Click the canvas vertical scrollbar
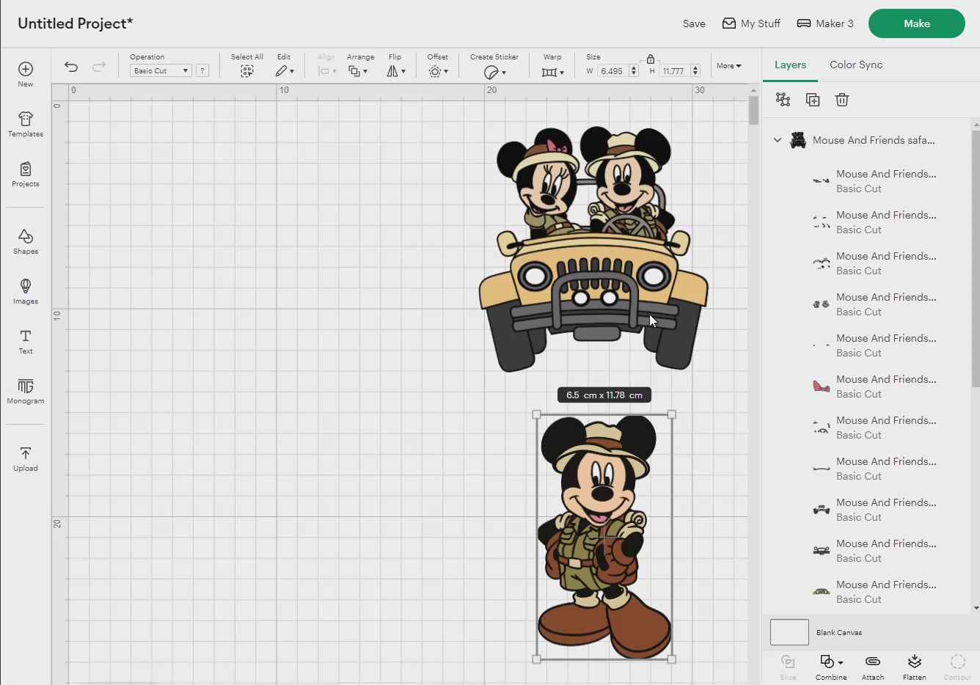980x685 pixels. tap(753, 111)
